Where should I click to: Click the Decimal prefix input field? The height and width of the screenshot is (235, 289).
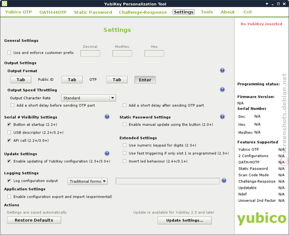[90, 53]
